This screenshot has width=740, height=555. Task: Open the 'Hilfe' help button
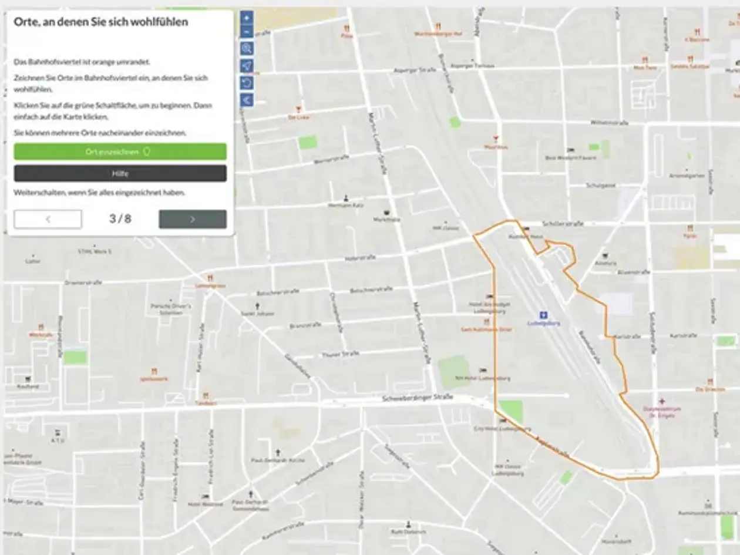[x=120, y=173]
